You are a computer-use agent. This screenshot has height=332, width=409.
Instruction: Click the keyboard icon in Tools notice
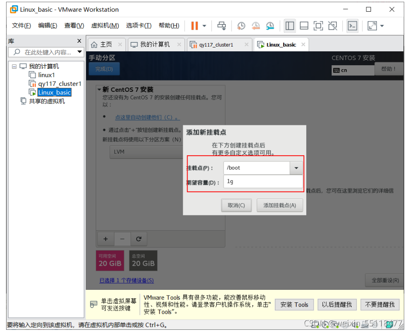click(94, 304)
